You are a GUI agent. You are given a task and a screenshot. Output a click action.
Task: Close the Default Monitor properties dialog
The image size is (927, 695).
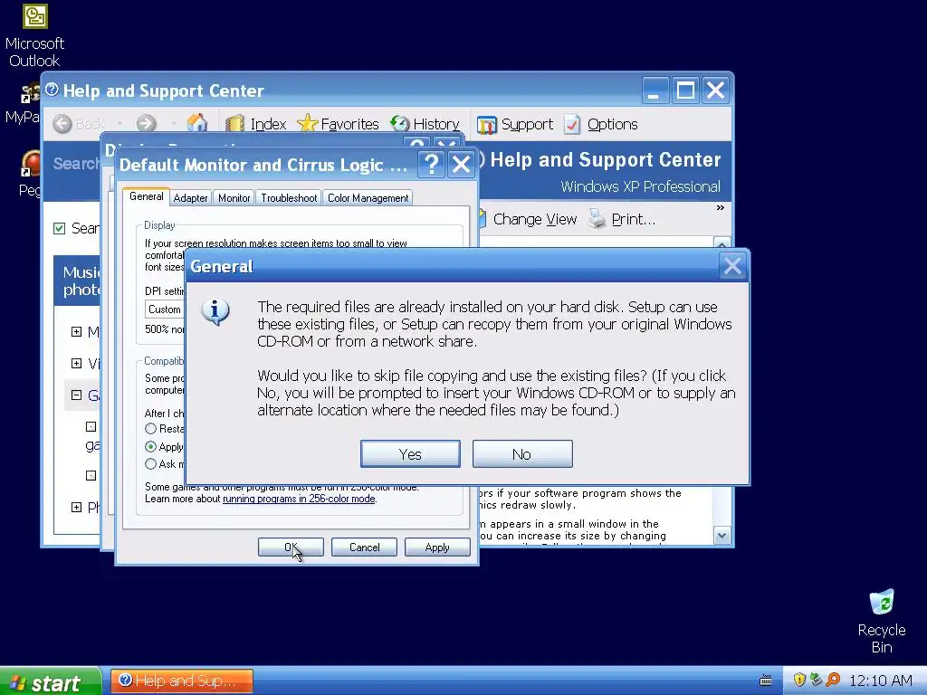(x=461, y=165)
